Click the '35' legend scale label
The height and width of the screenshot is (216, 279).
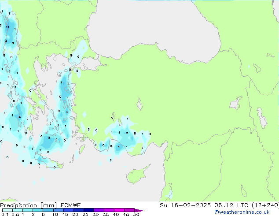106,214
